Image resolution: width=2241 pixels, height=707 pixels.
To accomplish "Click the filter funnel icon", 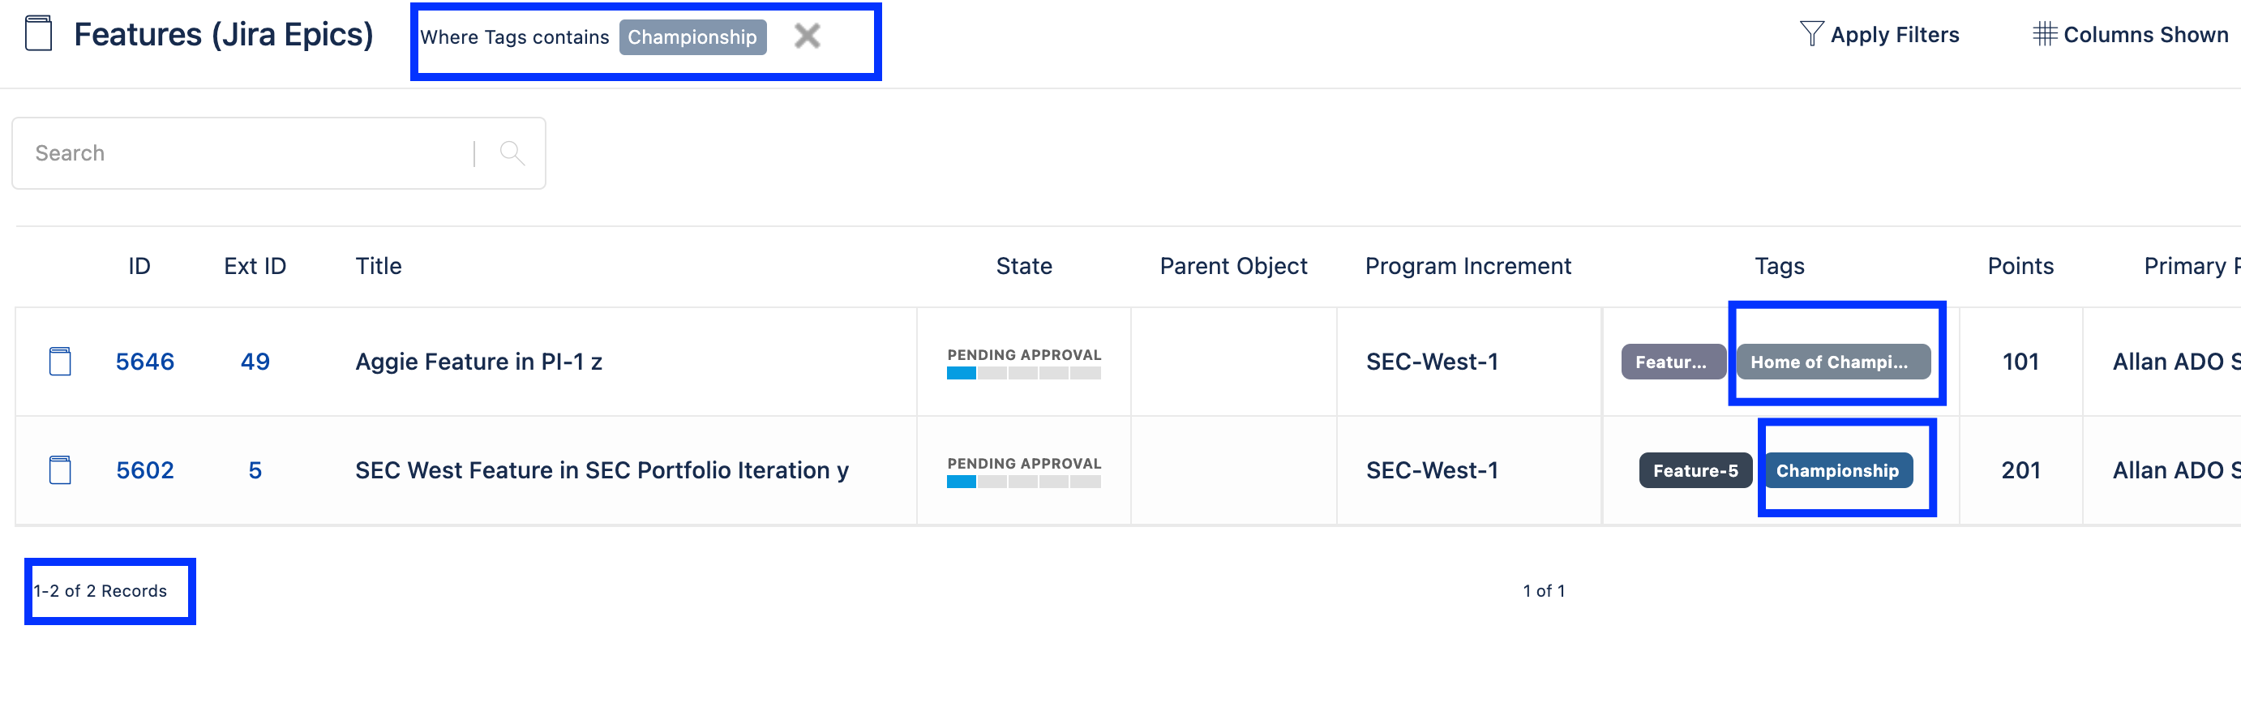I will [x=1812, y=32].
